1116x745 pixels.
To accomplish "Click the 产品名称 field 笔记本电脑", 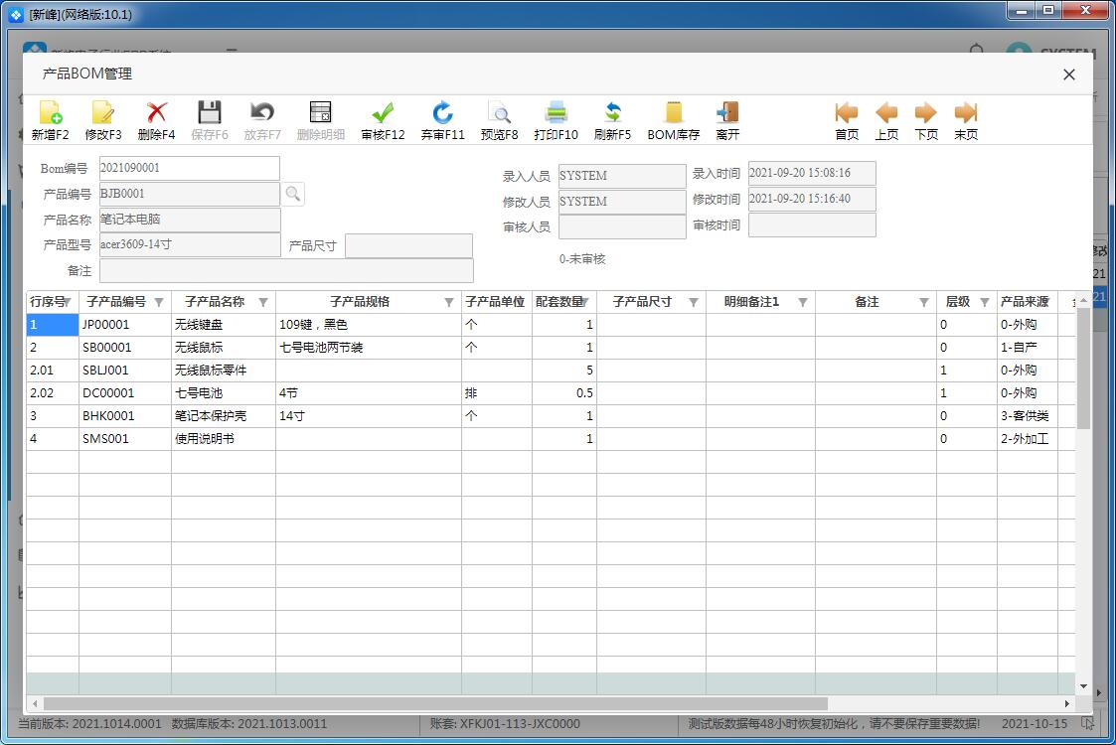I will 190,220.
